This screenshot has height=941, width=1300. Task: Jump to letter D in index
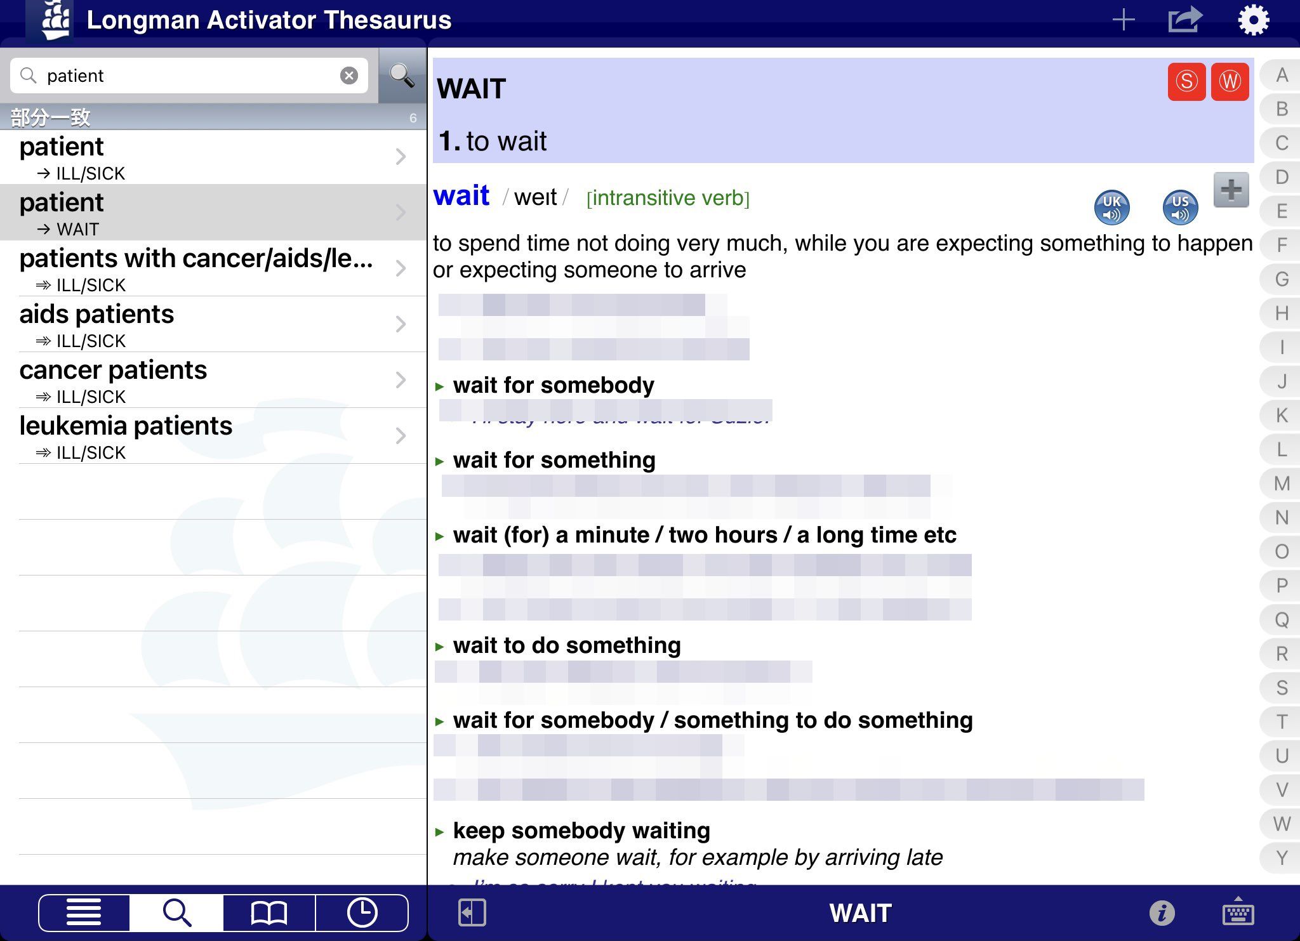coord(1282,177)
